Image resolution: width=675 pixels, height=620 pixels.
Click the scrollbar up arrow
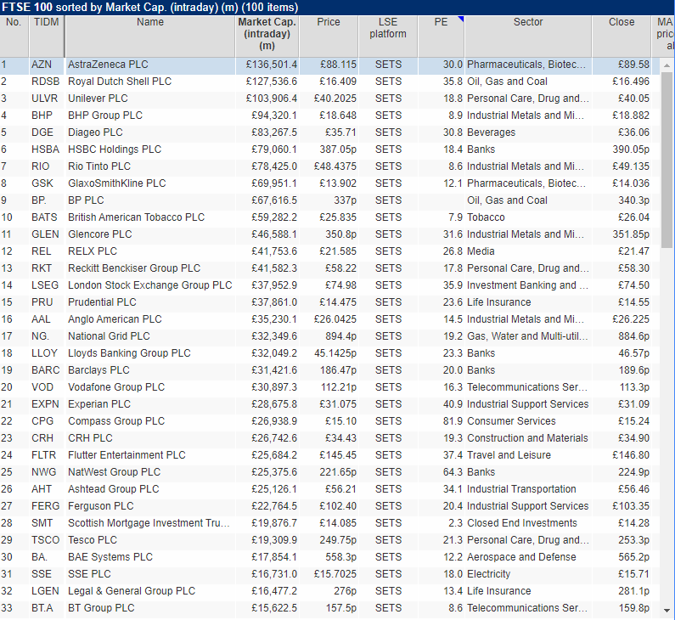point(667,65)
